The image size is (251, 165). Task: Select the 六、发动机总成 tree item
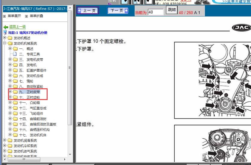click(x=31, y=76)
